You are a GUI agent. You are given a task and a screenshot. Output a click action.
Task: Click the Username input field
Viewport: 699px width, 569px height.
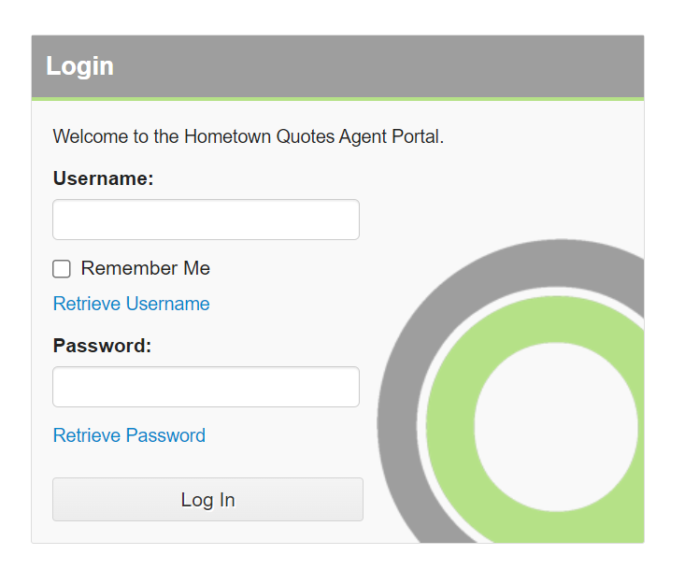(x=206, y=220)
